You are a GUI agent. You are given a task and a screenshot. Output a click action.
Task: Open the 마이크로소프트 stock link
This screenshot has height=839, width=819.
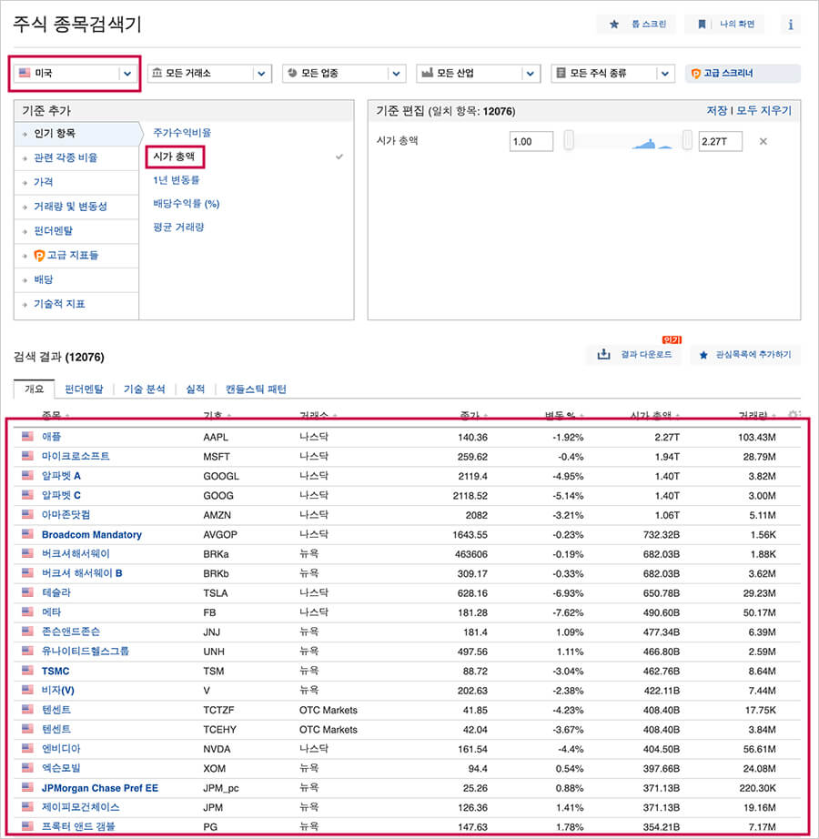pos(76,457)
